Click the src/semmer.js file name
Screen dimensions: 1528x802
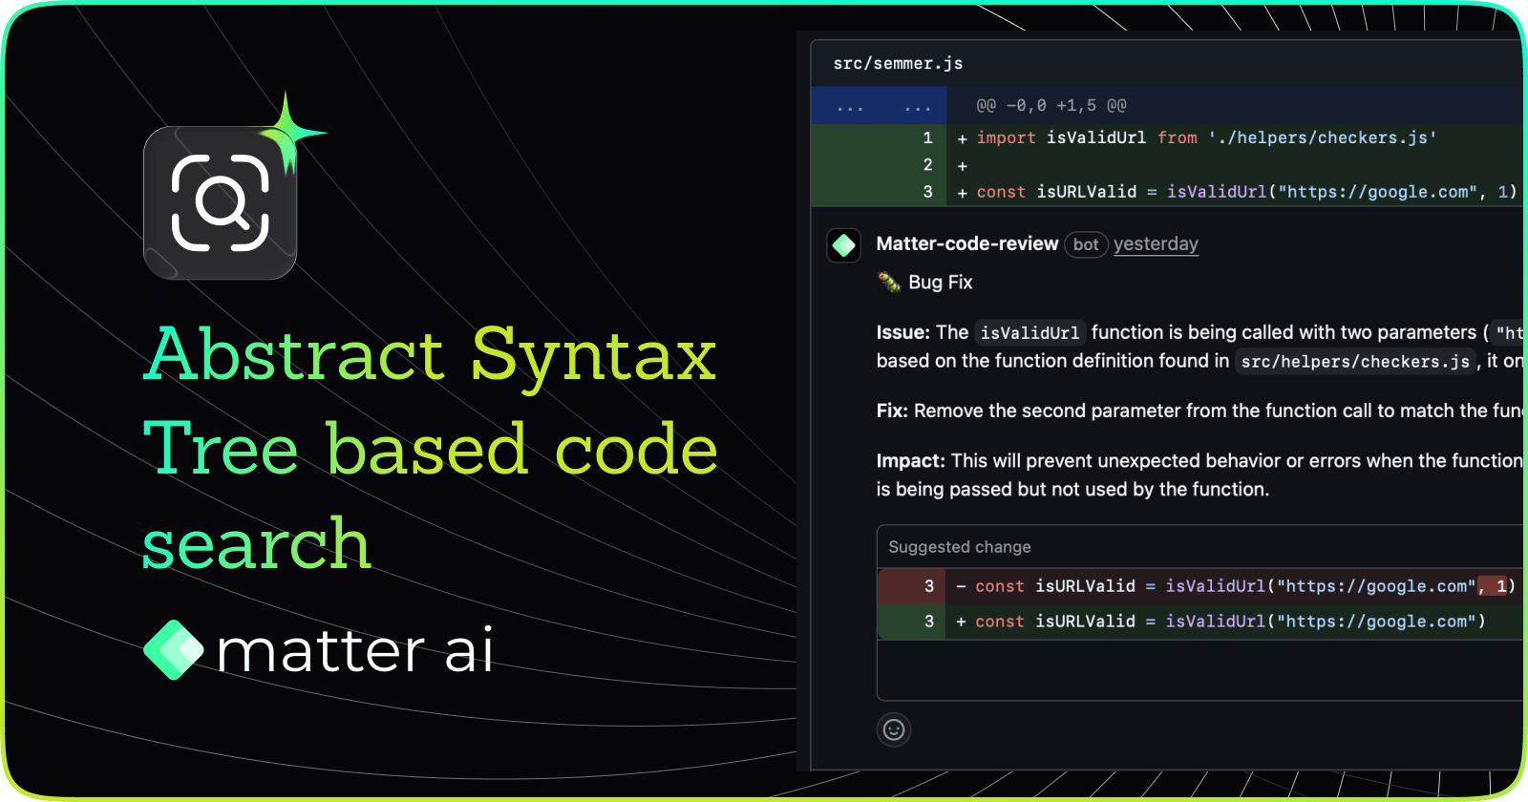click(898, 63)
